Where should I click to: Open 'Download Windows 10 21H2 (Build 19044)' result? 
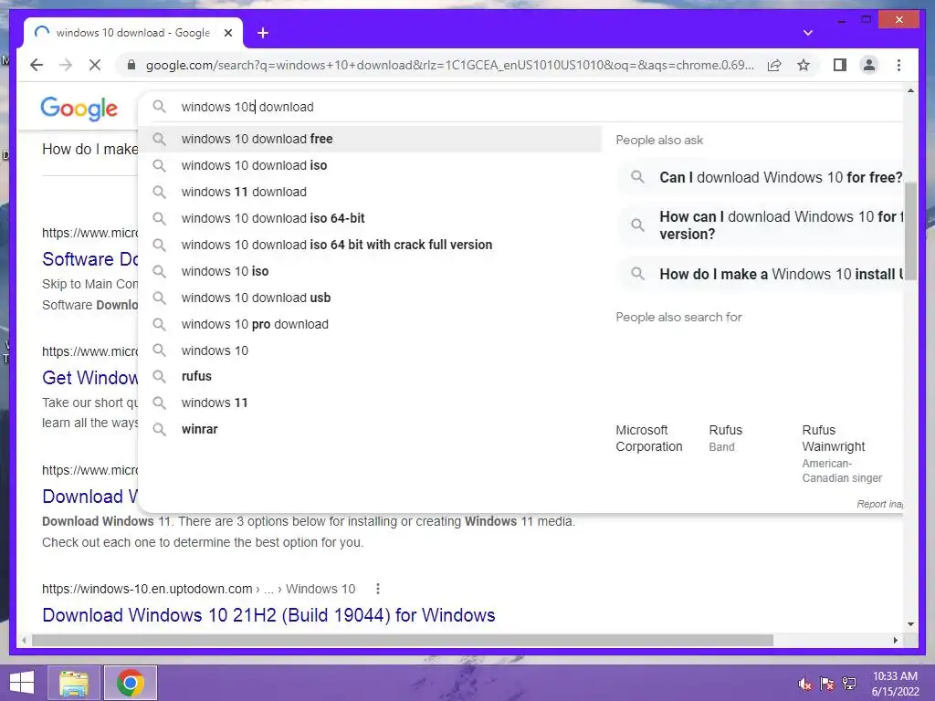268,615
